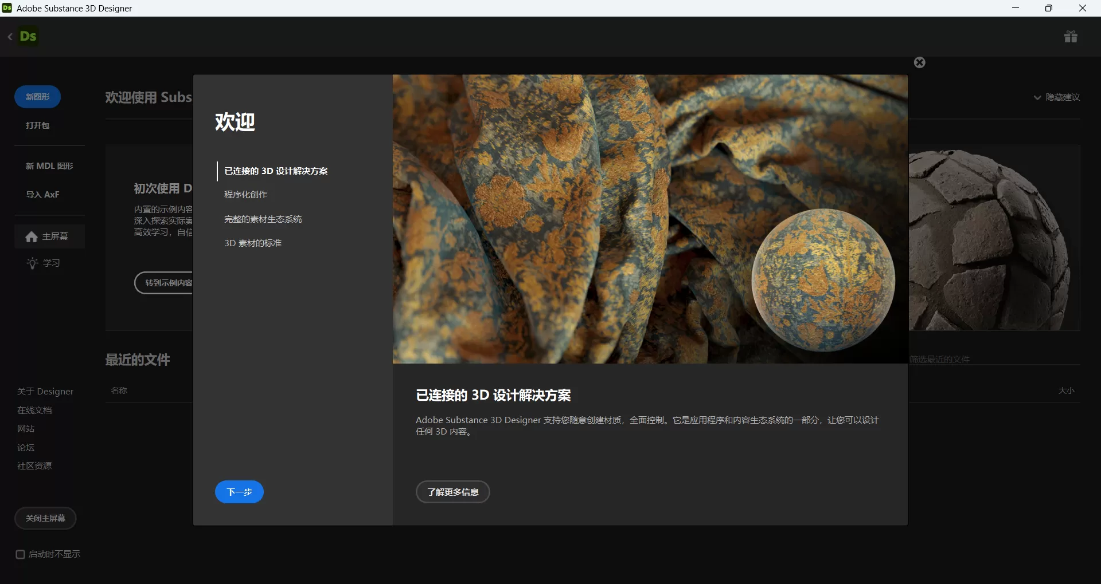This screenshot has width=1101, height=584.
Task: Switch to the 程序化创作 section
Action: click(x=245, y=194)
